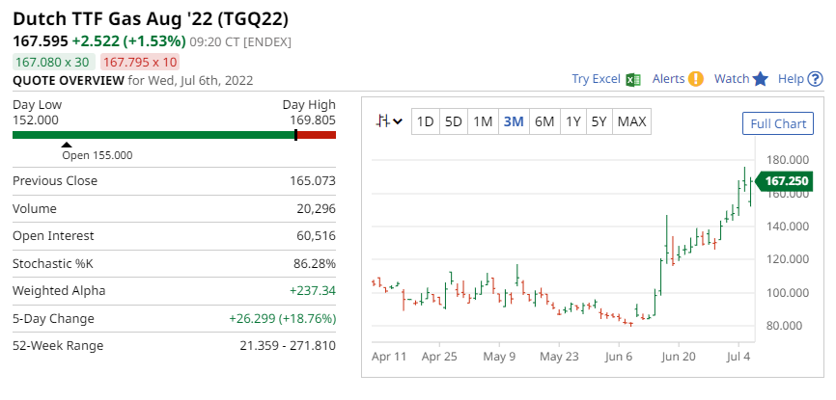This screenshot has height=400, width=836.
Task: Click the blue Watch star icon
Action: [761, 79]
